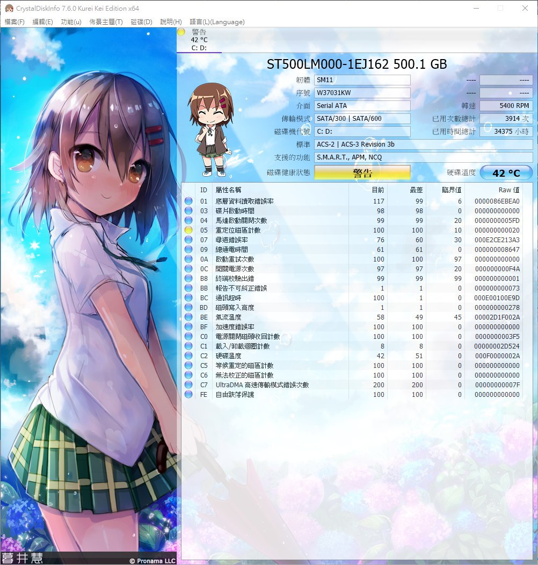This screenshot has height=565, width=538.
Task: Click the firmware field SM11
Action: (362, 80)
